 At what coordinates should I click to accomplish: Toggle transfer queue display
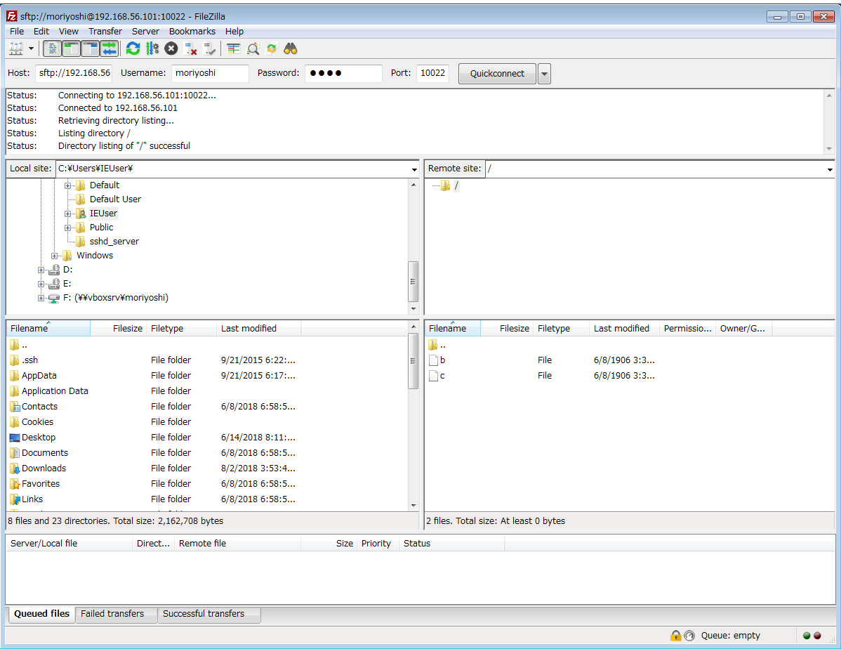point(109,49)
